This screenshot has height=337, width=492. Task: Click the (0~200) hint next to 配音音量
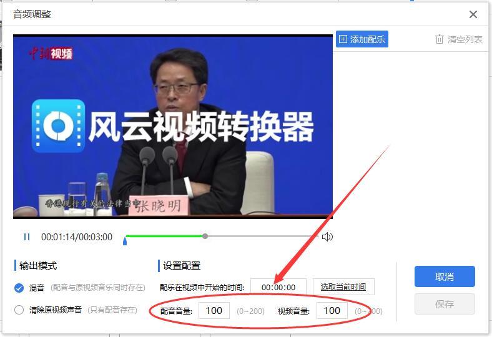pos(251,311)
